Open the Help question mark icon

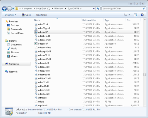click(142, 15)
